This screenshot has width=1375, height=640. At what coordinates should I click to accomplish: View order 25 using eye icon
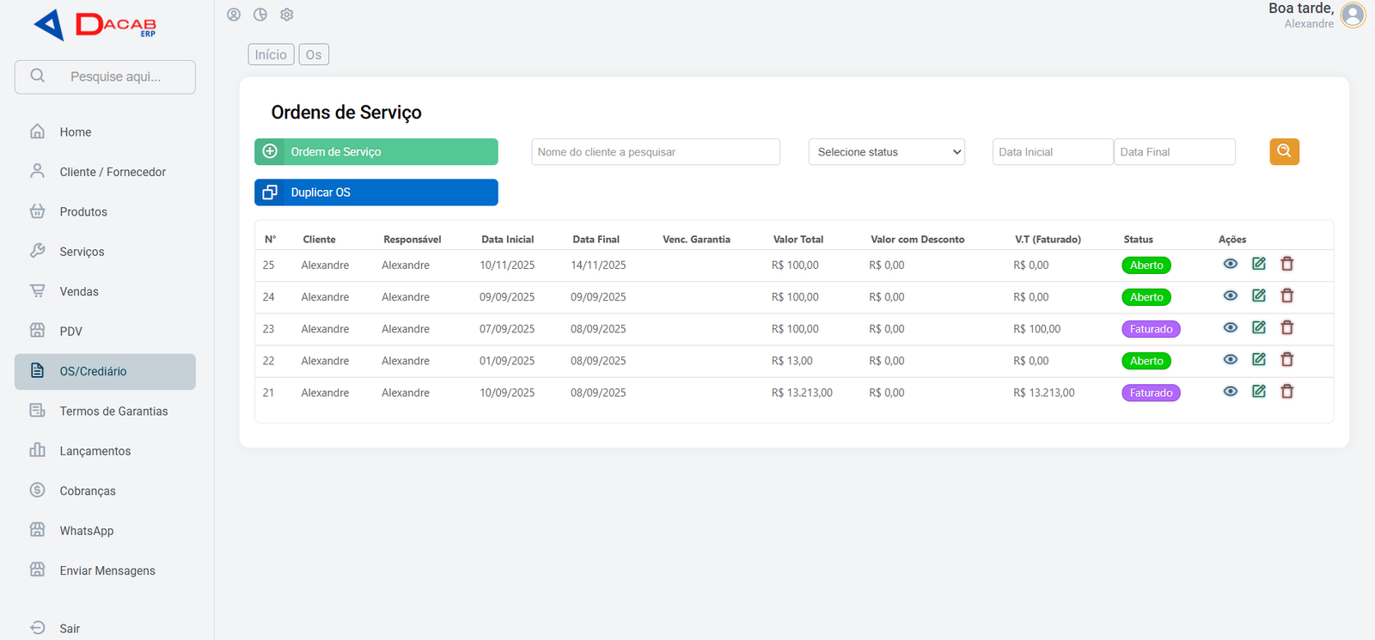point(1230,264)
